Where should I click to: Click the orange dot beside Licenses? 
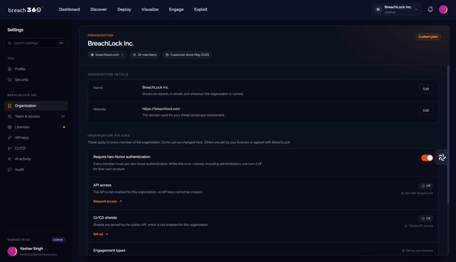[x=64, y=127]
